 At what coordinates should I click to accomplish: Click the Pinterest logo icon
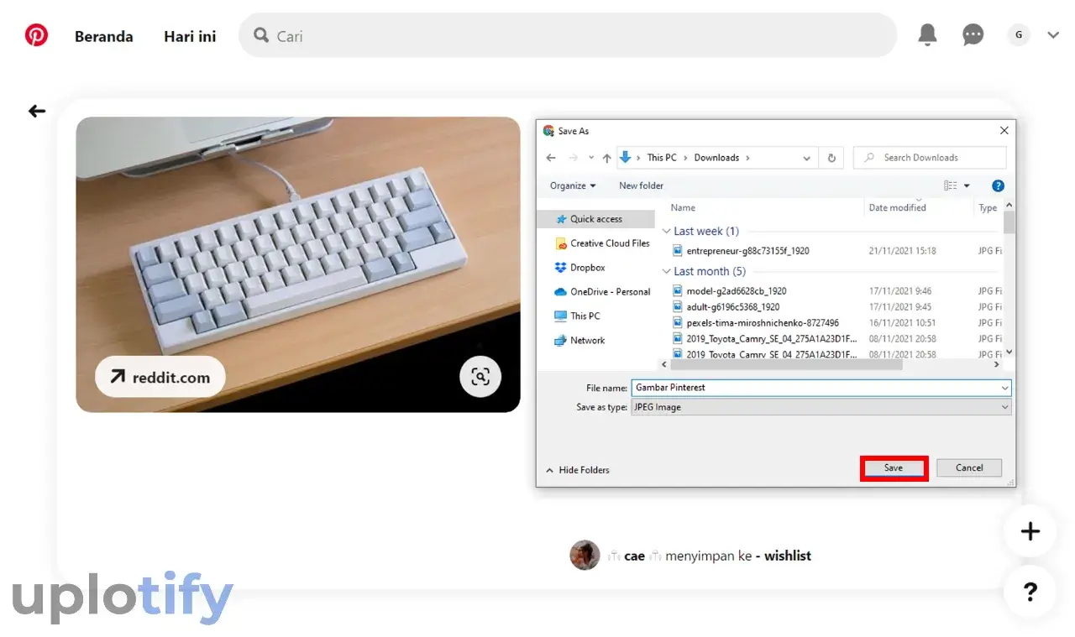[x=36, y=35]
